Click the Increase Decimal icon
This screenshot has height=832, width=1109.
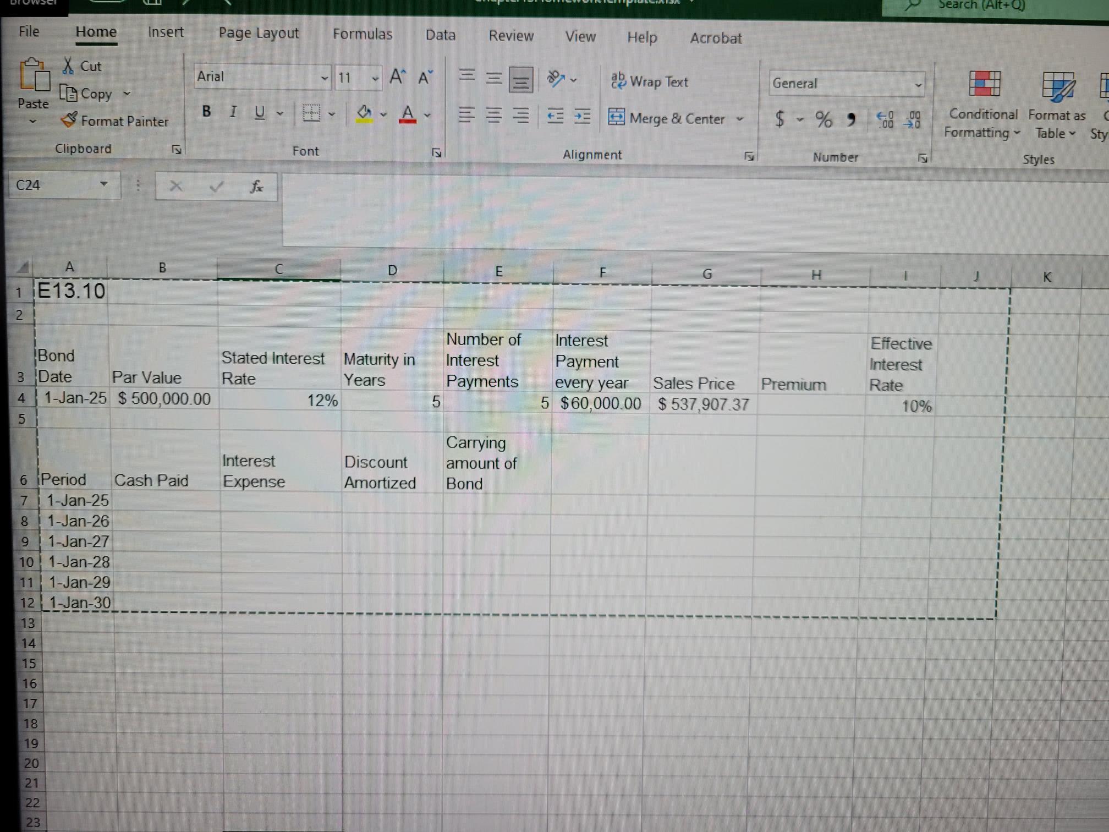[x=885, y=119]
